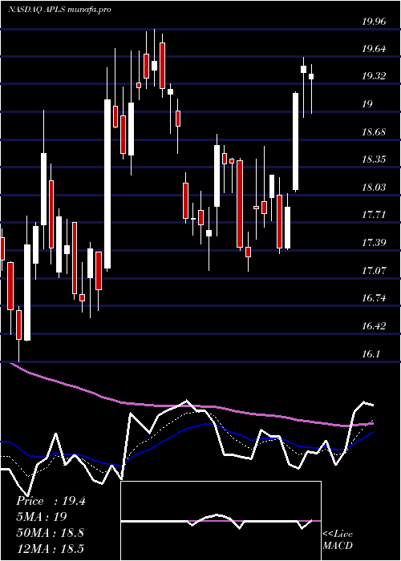The height and width of the screenshot is (561, 401).
Task: Click the 19 price axis label
Action: (x=367, y=103)
